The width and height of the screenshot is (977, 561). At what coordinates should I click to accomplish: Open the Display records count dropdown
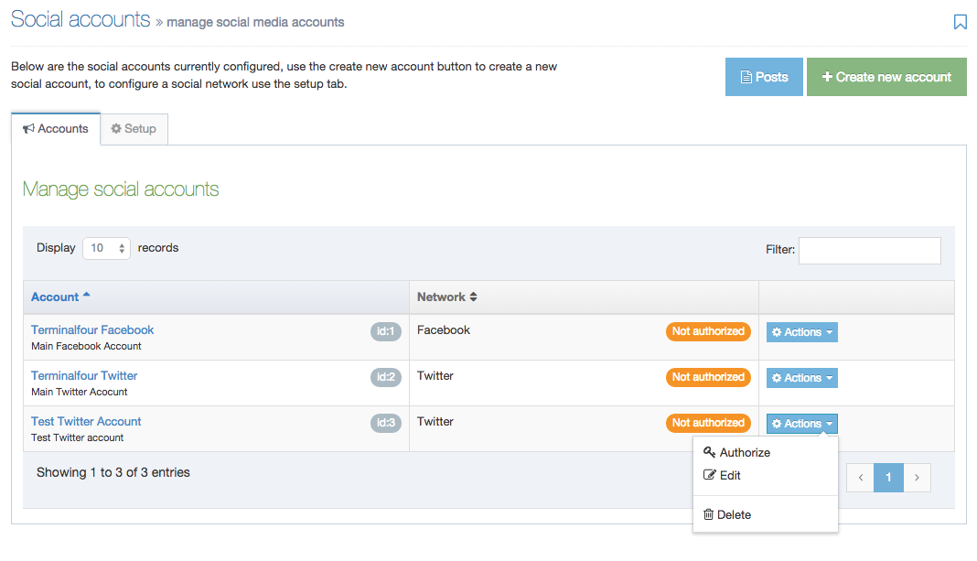[x=107, y=248]
